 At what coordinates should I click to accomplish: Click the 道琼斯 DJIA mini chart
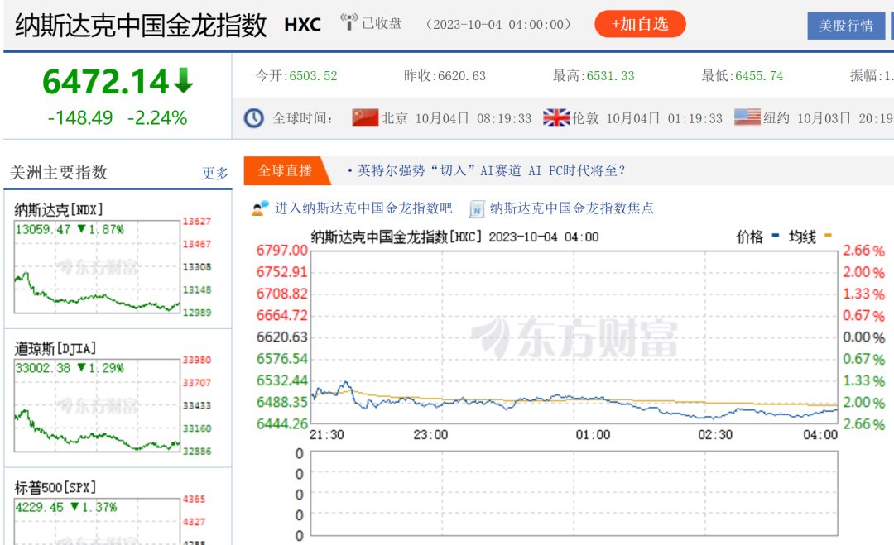[97, 405]
